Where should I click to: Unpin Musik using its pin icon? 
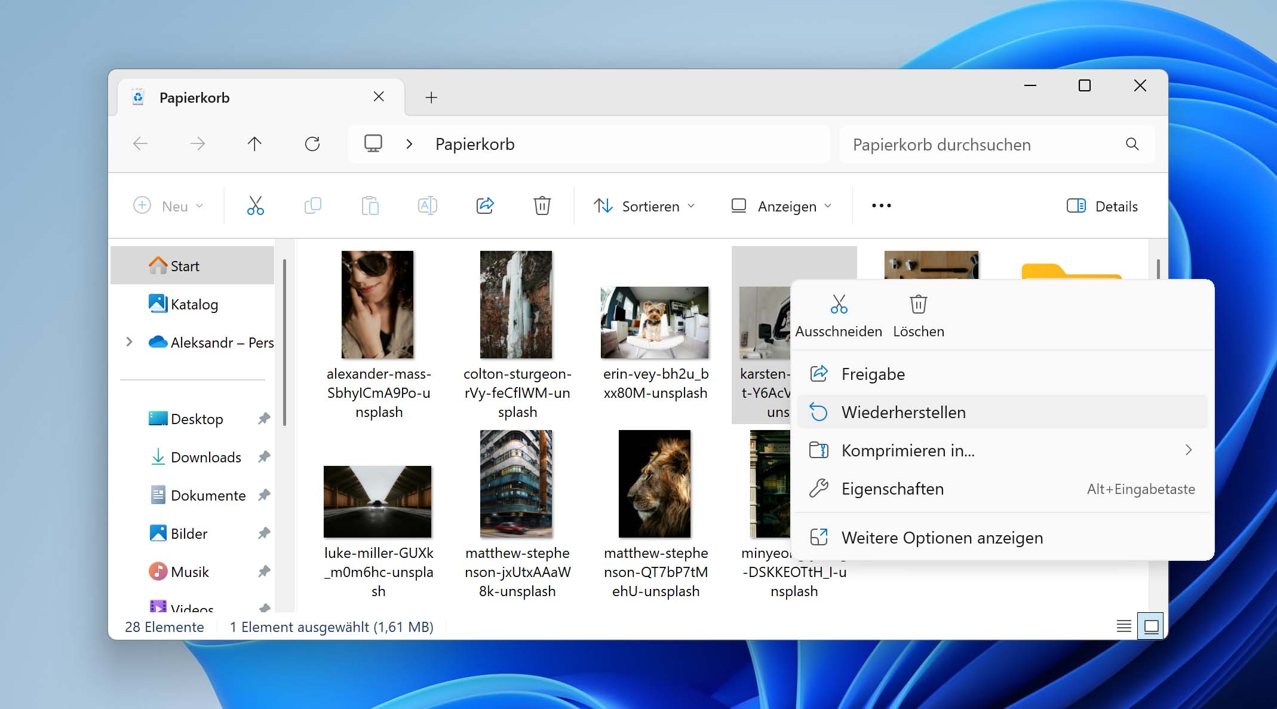tap(264, 572)
